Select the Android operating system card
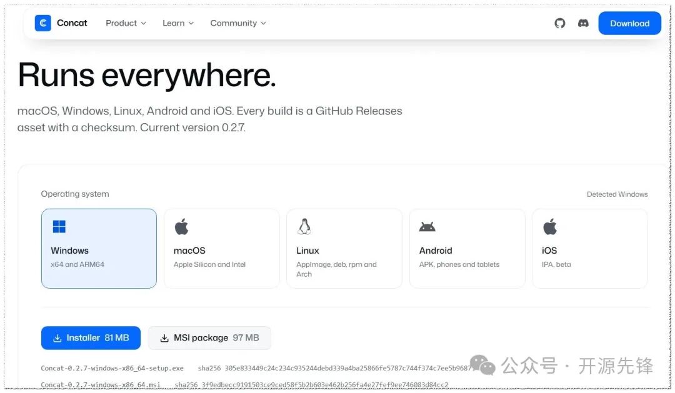The height and width of the screenshot is (393, 675). pyautogui.click(x=467, y=249)
